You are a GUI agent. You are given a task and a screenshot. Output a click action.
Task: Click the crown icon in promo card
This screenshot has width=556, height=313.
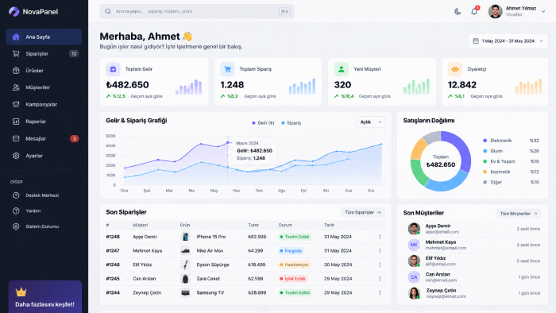click(x=21, y=292)
